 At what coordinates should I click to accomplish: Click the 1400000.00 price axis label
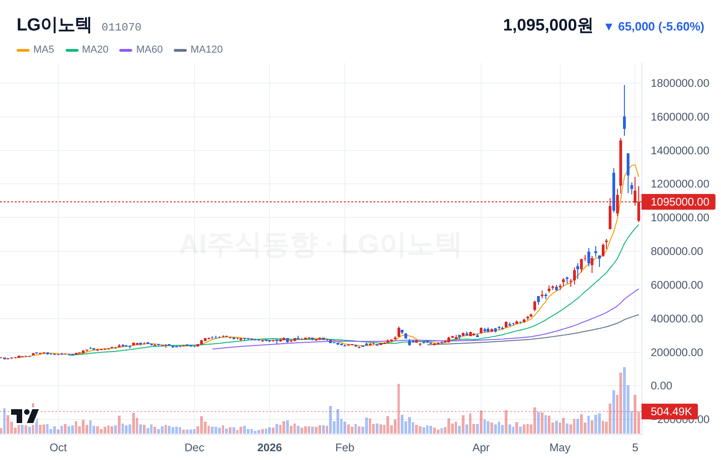[x=679, y=151]
